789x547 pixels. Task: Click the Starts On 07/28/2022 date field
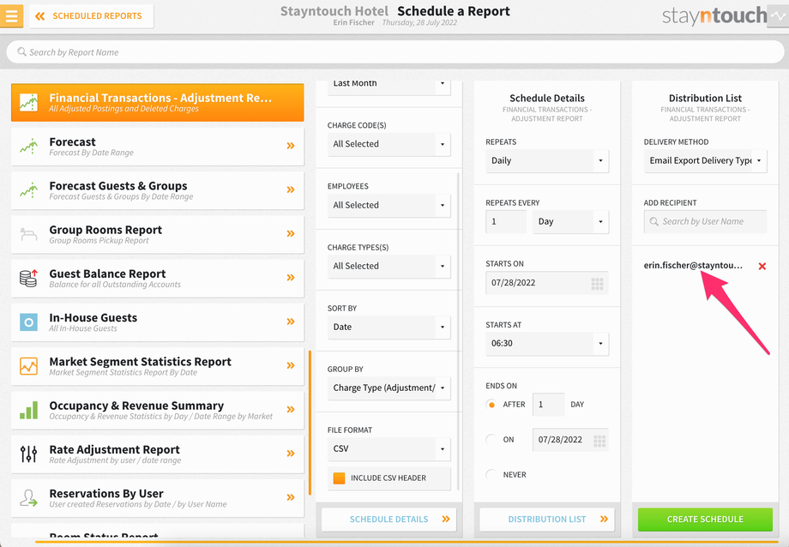pos(547,283)
